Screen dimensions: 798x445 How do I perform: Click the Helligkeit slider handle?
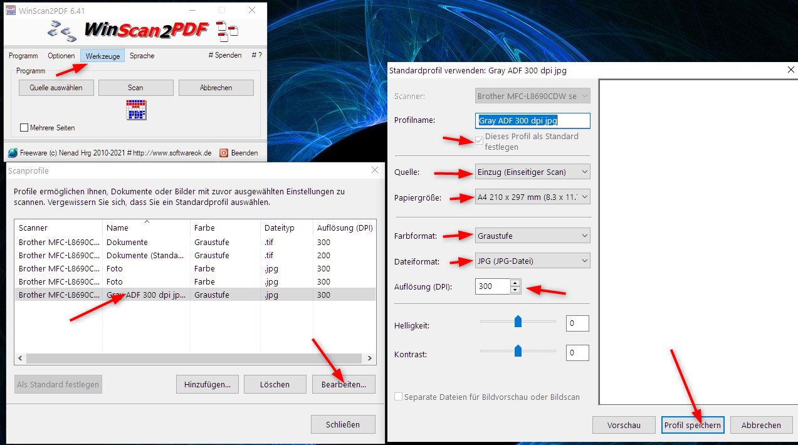(x=518, y=322)
